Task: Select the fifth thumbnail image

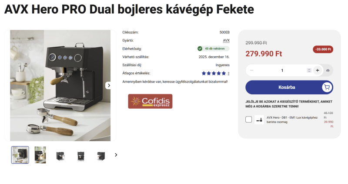Action: [101, 156]
